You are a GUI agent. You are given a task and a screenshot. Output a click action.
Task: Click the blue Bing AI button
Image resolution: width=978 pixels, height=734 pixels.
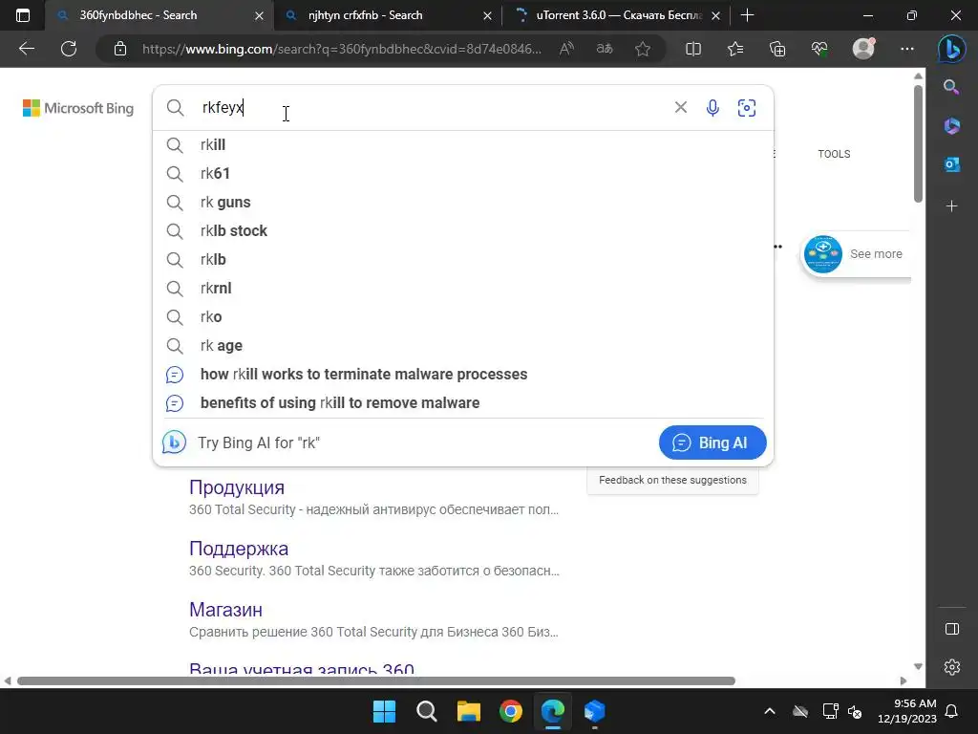pos(712,443)
